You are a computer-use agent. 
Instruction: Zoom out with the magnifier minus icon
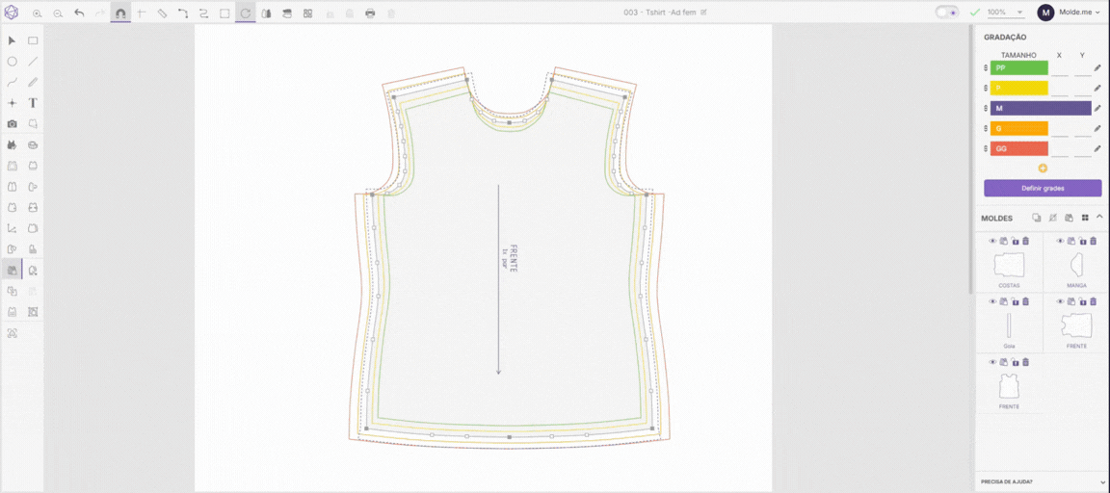point(58,13)
